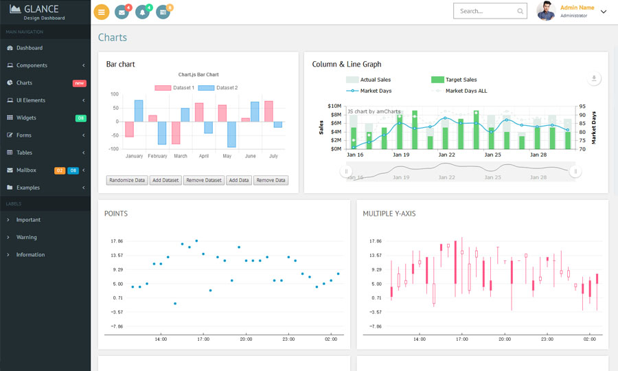Open the mail envelope notifications icon
618x371 pixels.
122,12
